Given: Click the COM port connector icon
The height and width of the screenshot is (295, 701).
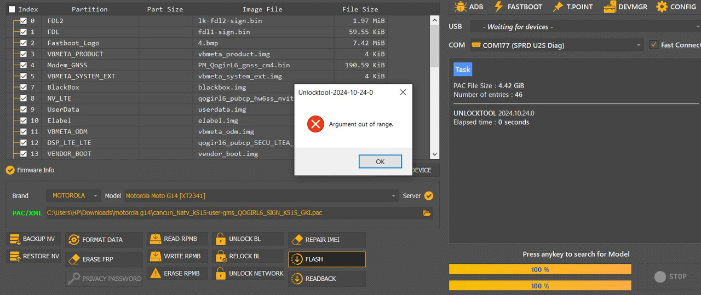Looking at the screenshot, I should click(x=476, y=45).
